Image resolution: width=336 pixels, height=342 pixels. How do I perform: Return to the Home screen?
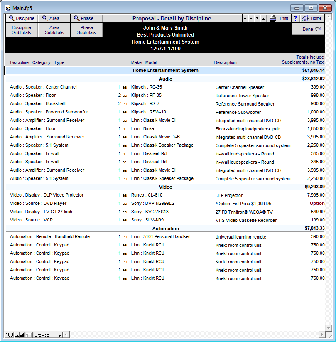pyautogui.click(x=312, y=18)
